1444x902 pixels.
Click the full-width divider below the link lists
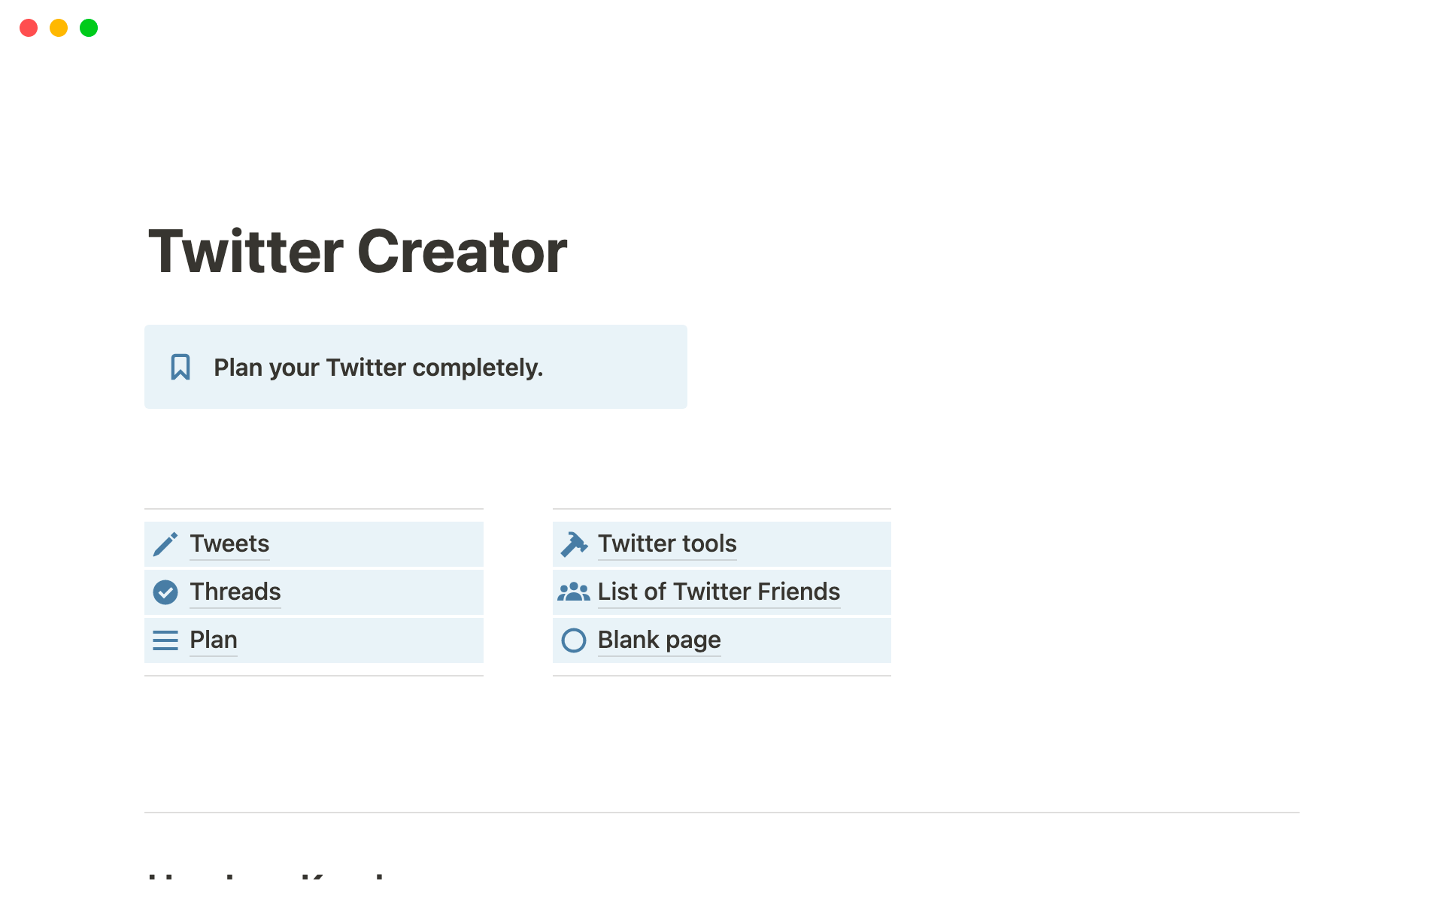tap(722, 813)
